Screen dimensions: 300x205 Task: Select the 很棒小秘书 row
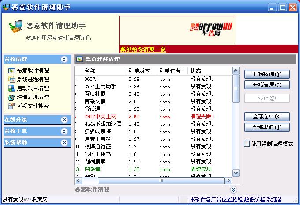(153, 154)
